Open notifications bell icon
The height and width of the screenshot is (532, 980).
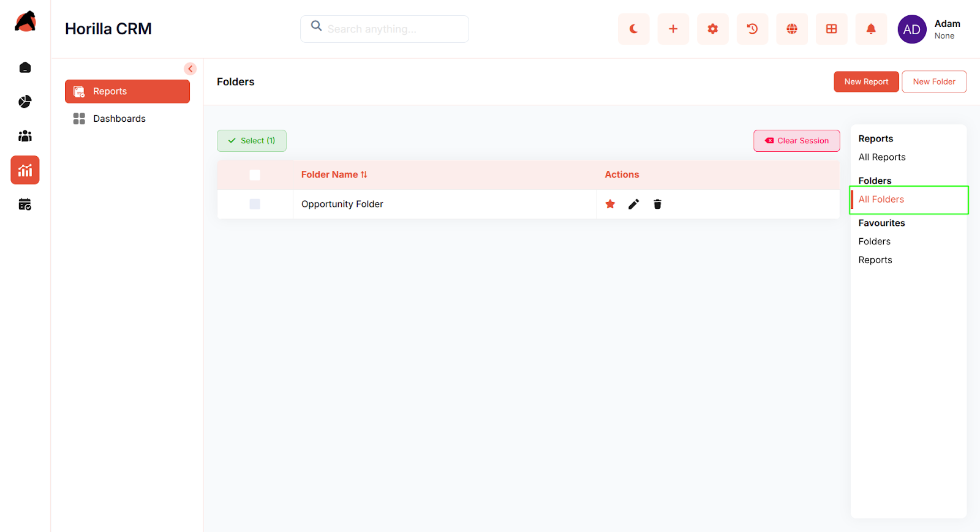(871, 29)
